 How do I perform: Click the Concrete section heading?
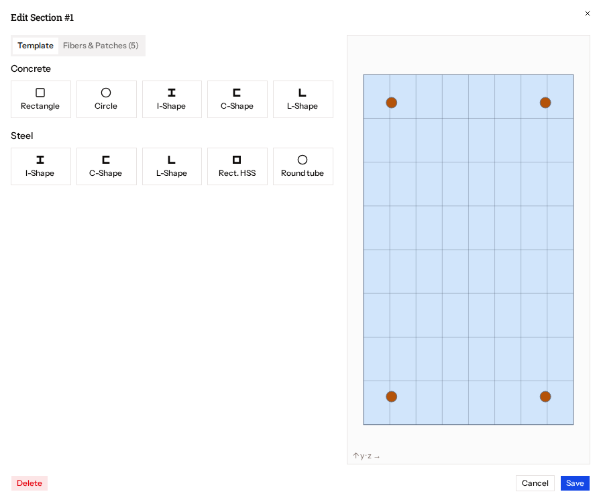pos(31,68)
